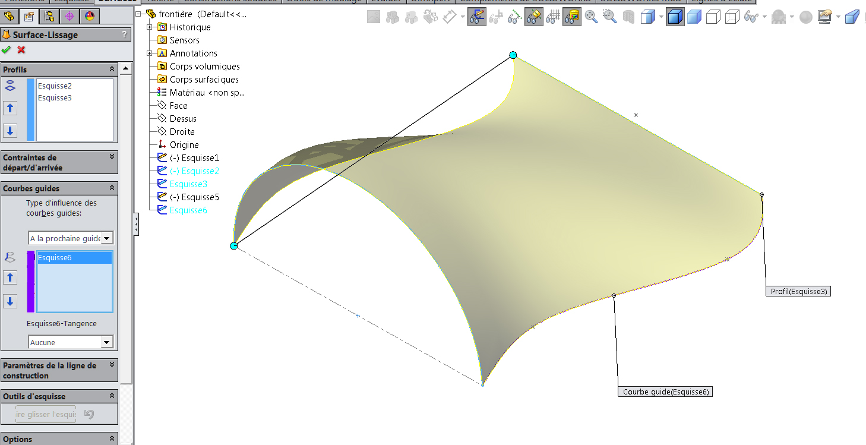The image size is (866, 445).
Task: Accept the loft with the green check
Action: tap(7, 49)
